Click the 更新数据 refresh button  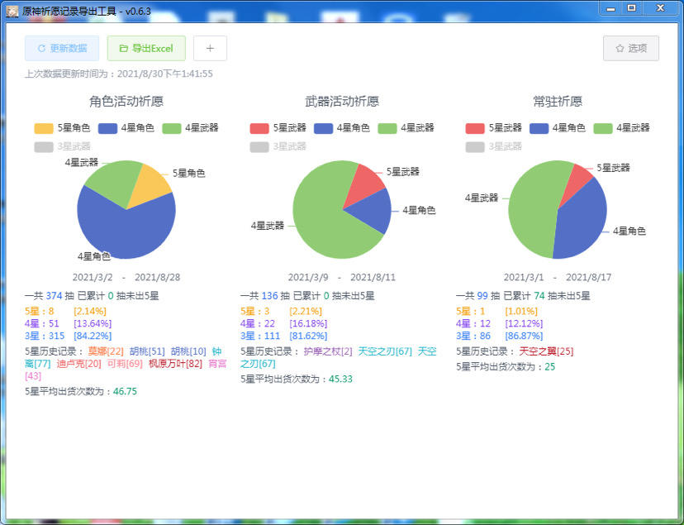tap(62, 48)
